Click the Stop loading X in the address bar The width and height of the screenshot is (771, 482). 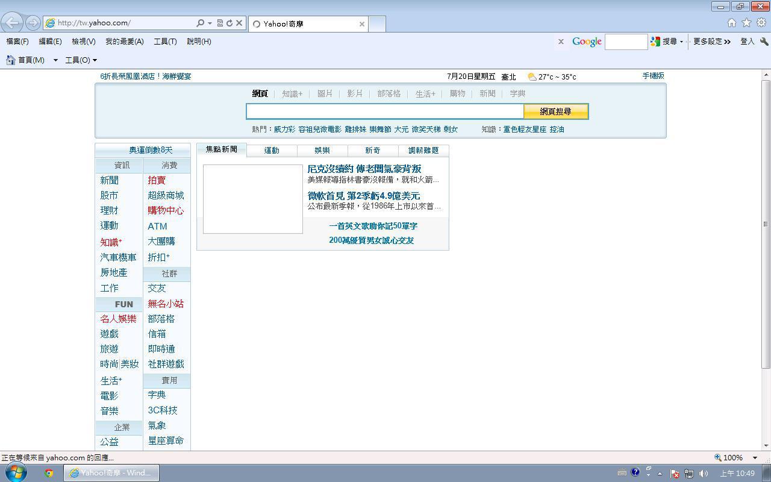[x=239, y=23]
